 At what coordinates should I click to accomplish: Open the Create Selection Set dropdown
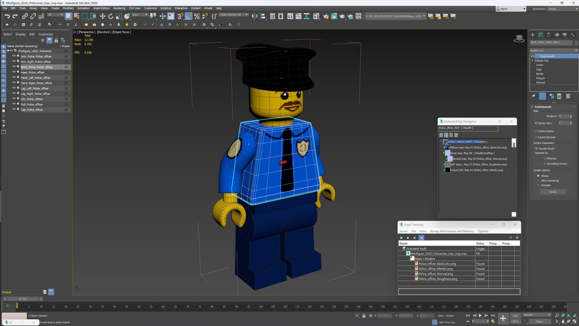(x=233, y=14)
